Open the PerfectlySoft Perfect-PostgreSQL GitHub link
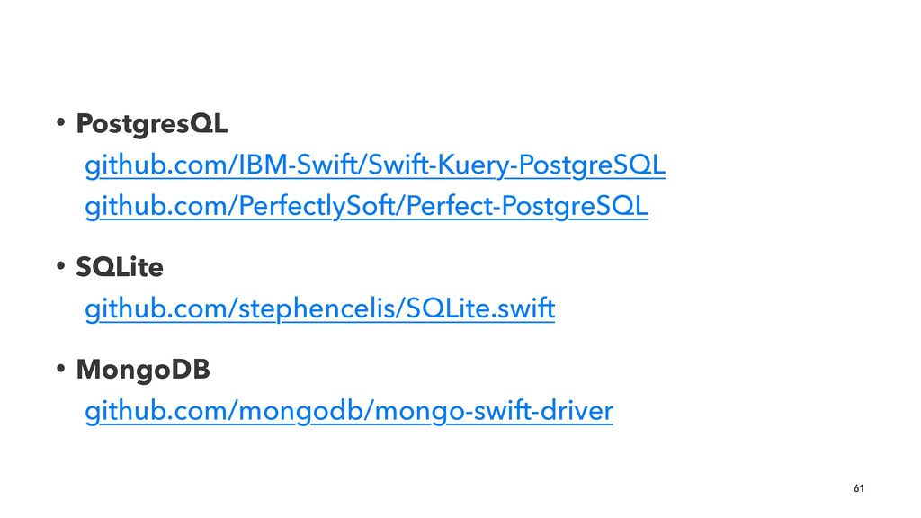The width and height of the screenshot is (921, 518). (367, 206)
